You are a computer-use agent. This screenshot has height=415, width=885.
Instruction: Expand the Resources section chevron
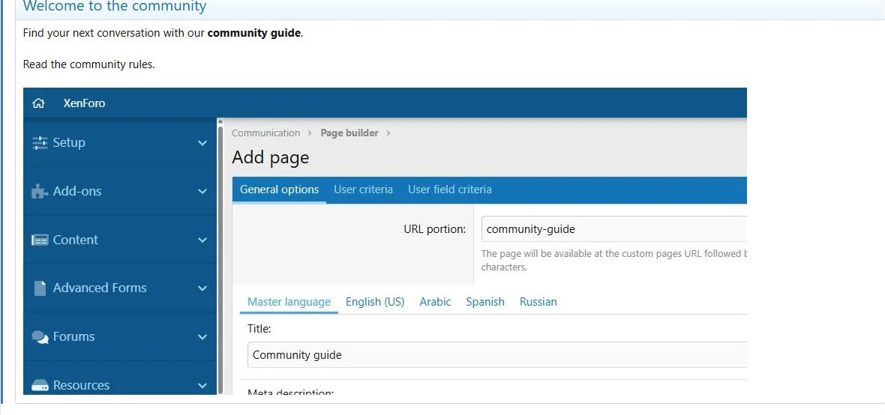point(202,386)
